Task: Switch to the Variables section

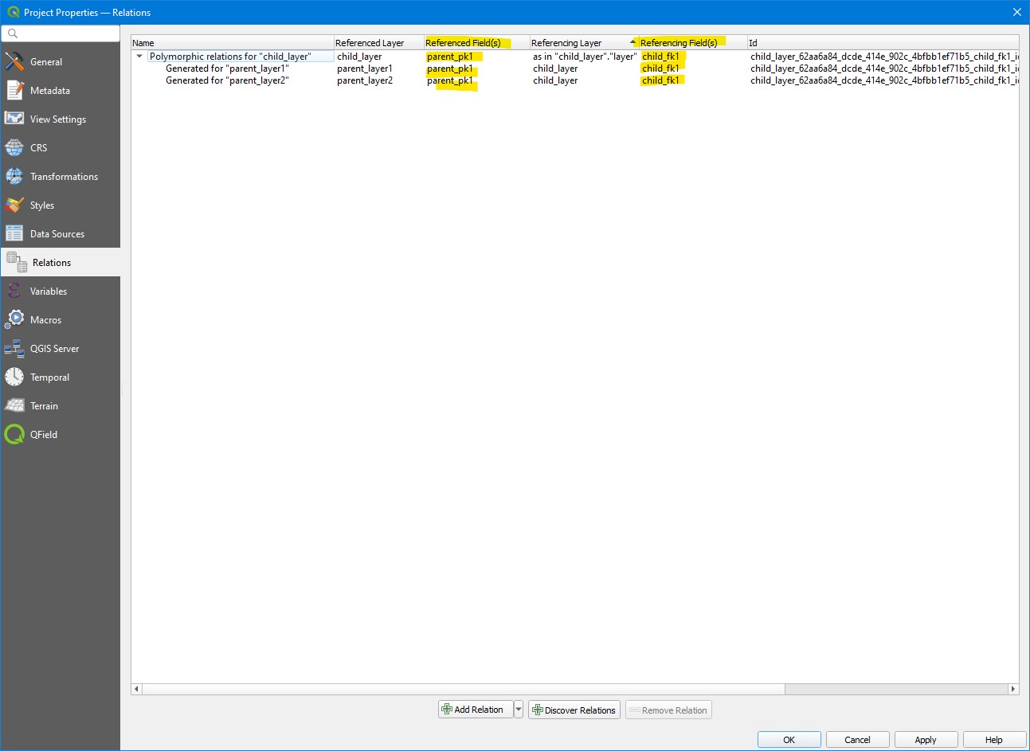Action: [x=48, y=291]
